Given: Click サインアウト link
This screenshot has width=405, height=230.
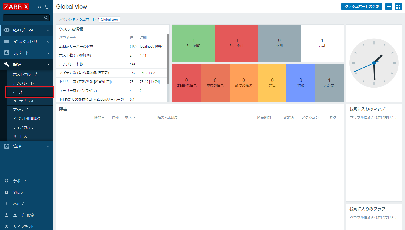Looking at the screenshot, I should pos(23,227).
